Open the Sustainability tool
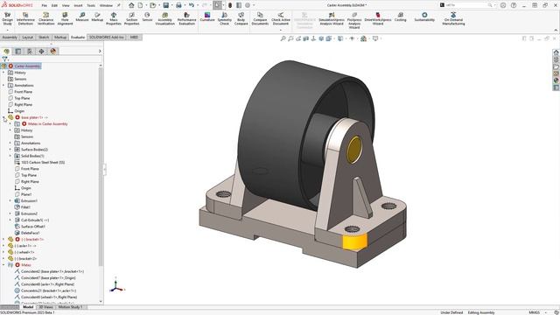 click(x=424, y=17)
